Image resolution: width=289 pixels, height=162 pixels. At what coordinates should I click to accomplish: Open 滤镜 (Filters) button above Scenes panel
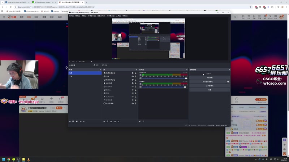click(x=105, y=65)
